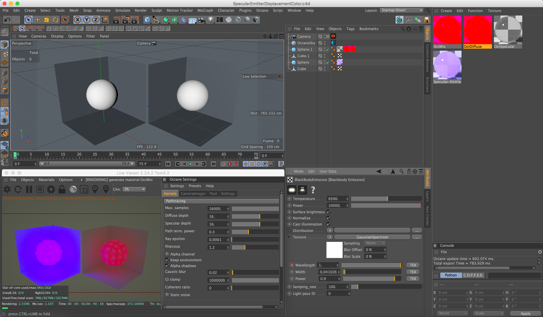Enable the Alpha channel checkbox
Screen dimensions: 543x317
tap(167, 254)
